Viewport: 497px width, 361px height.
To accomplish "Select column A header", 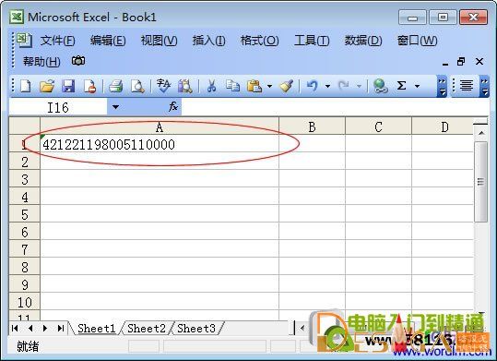I will (160, 127).
